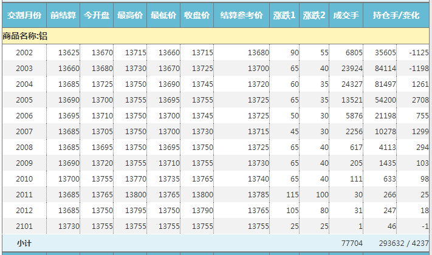Click the 今开盘 column header
This screenshot has width=432, height=255.
coord(97,15)
